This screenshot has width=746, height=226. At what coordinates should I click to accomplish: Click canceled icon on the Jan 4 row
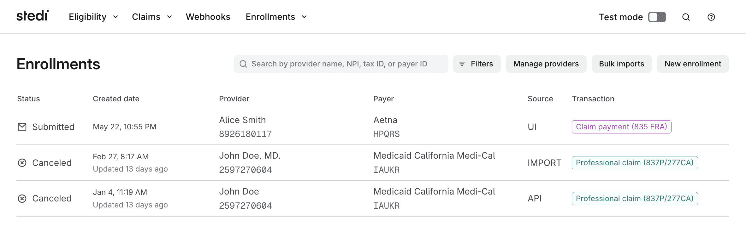[x=22, y=199]
